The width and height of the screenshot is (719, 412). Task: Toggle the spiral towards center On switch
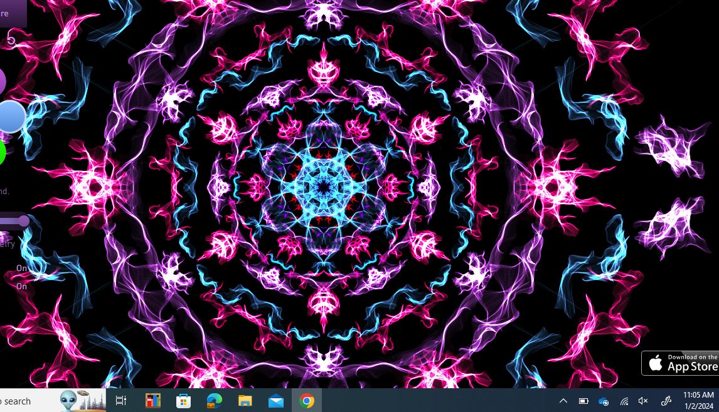pos(22,286)
